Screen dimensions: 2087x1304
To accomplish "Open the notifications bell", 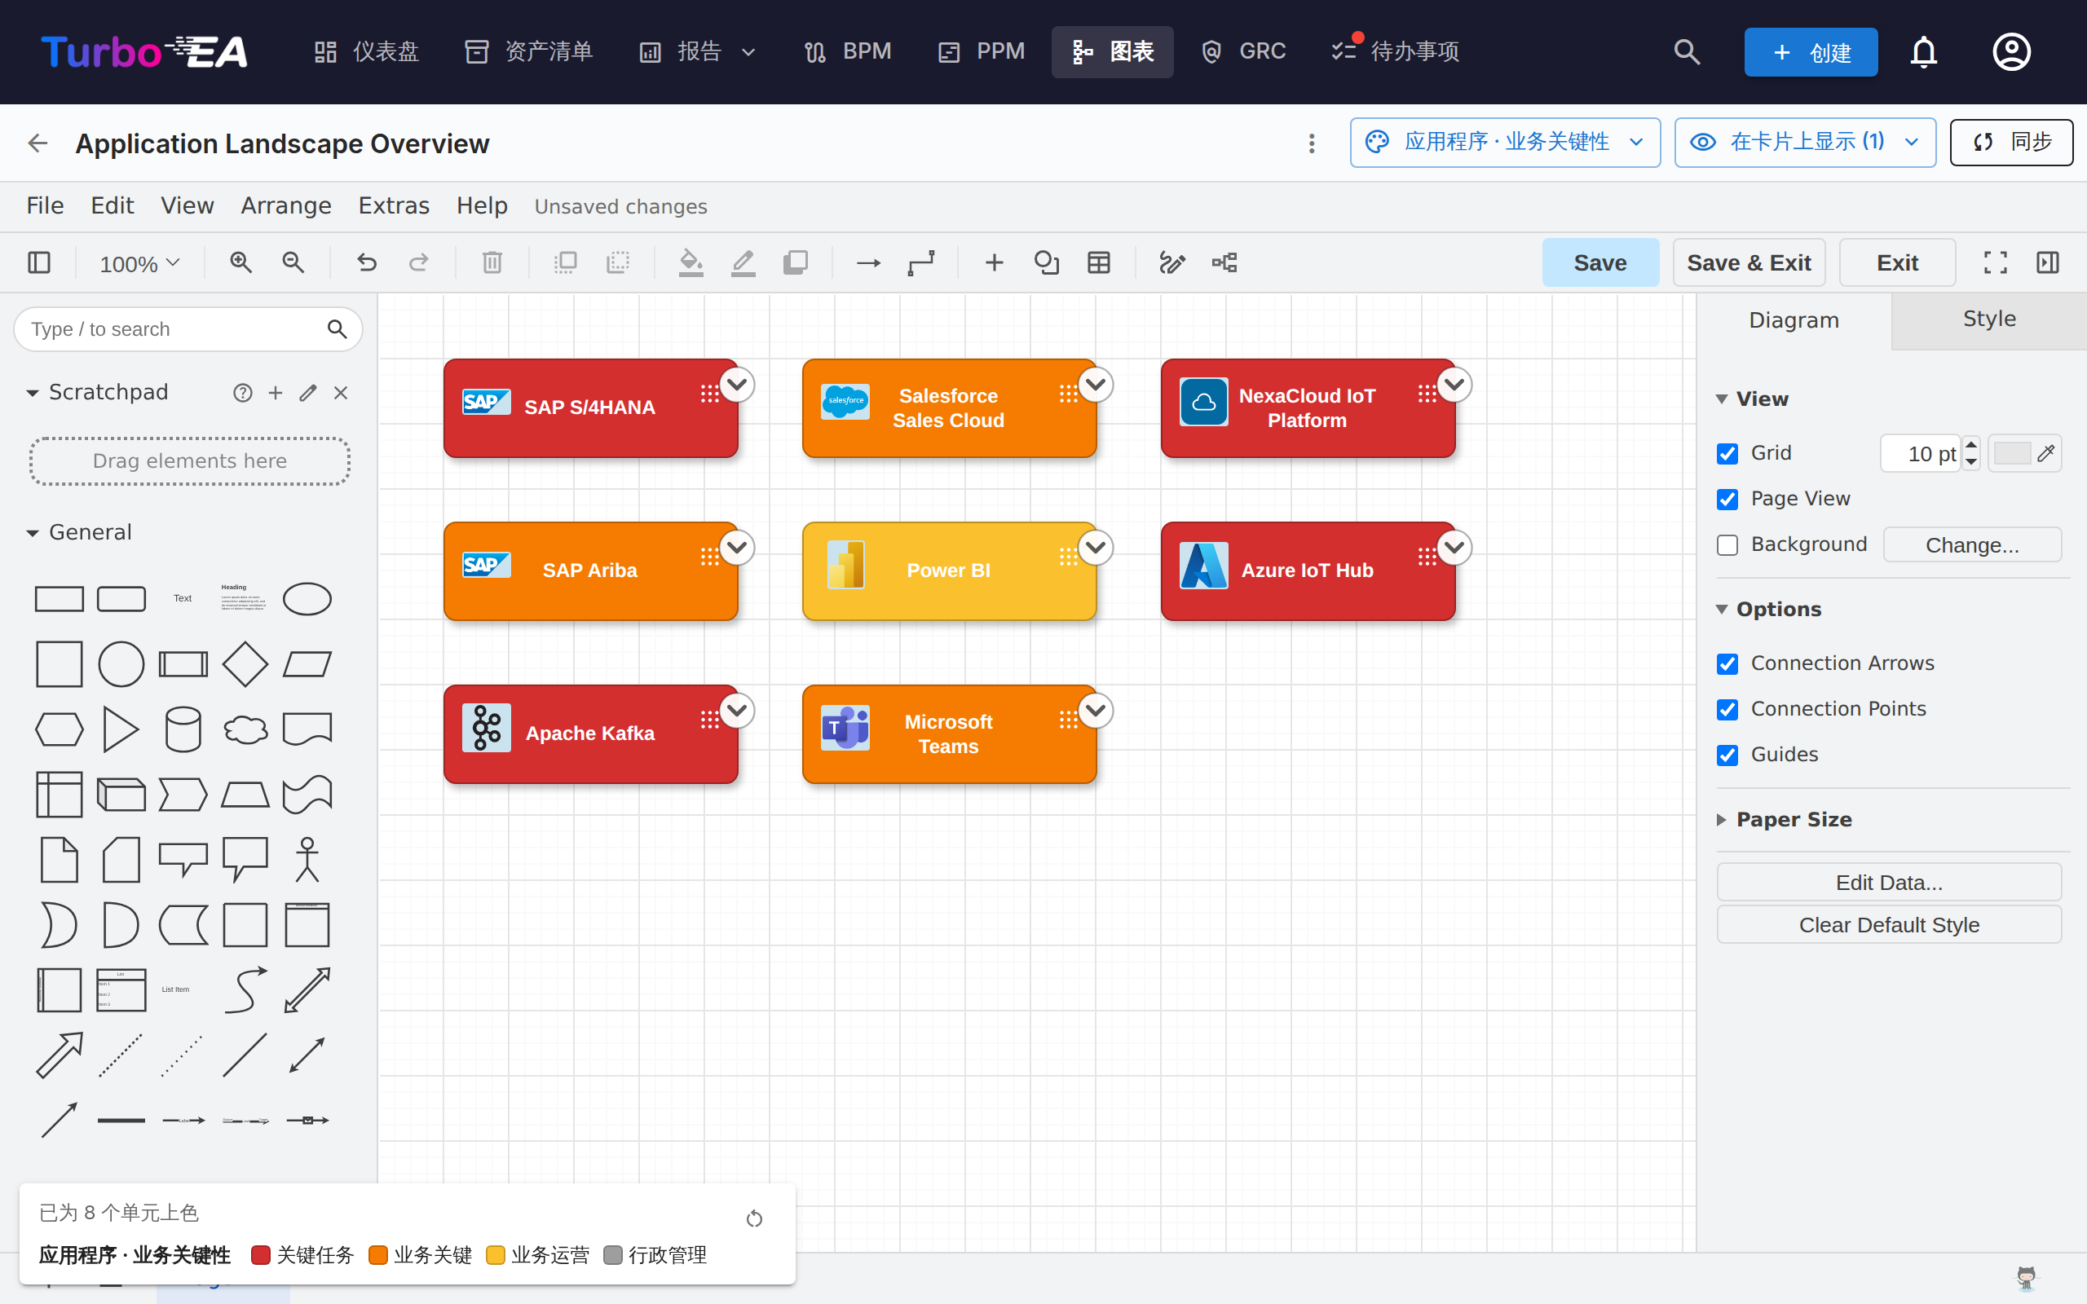I will pos(1924,51).
